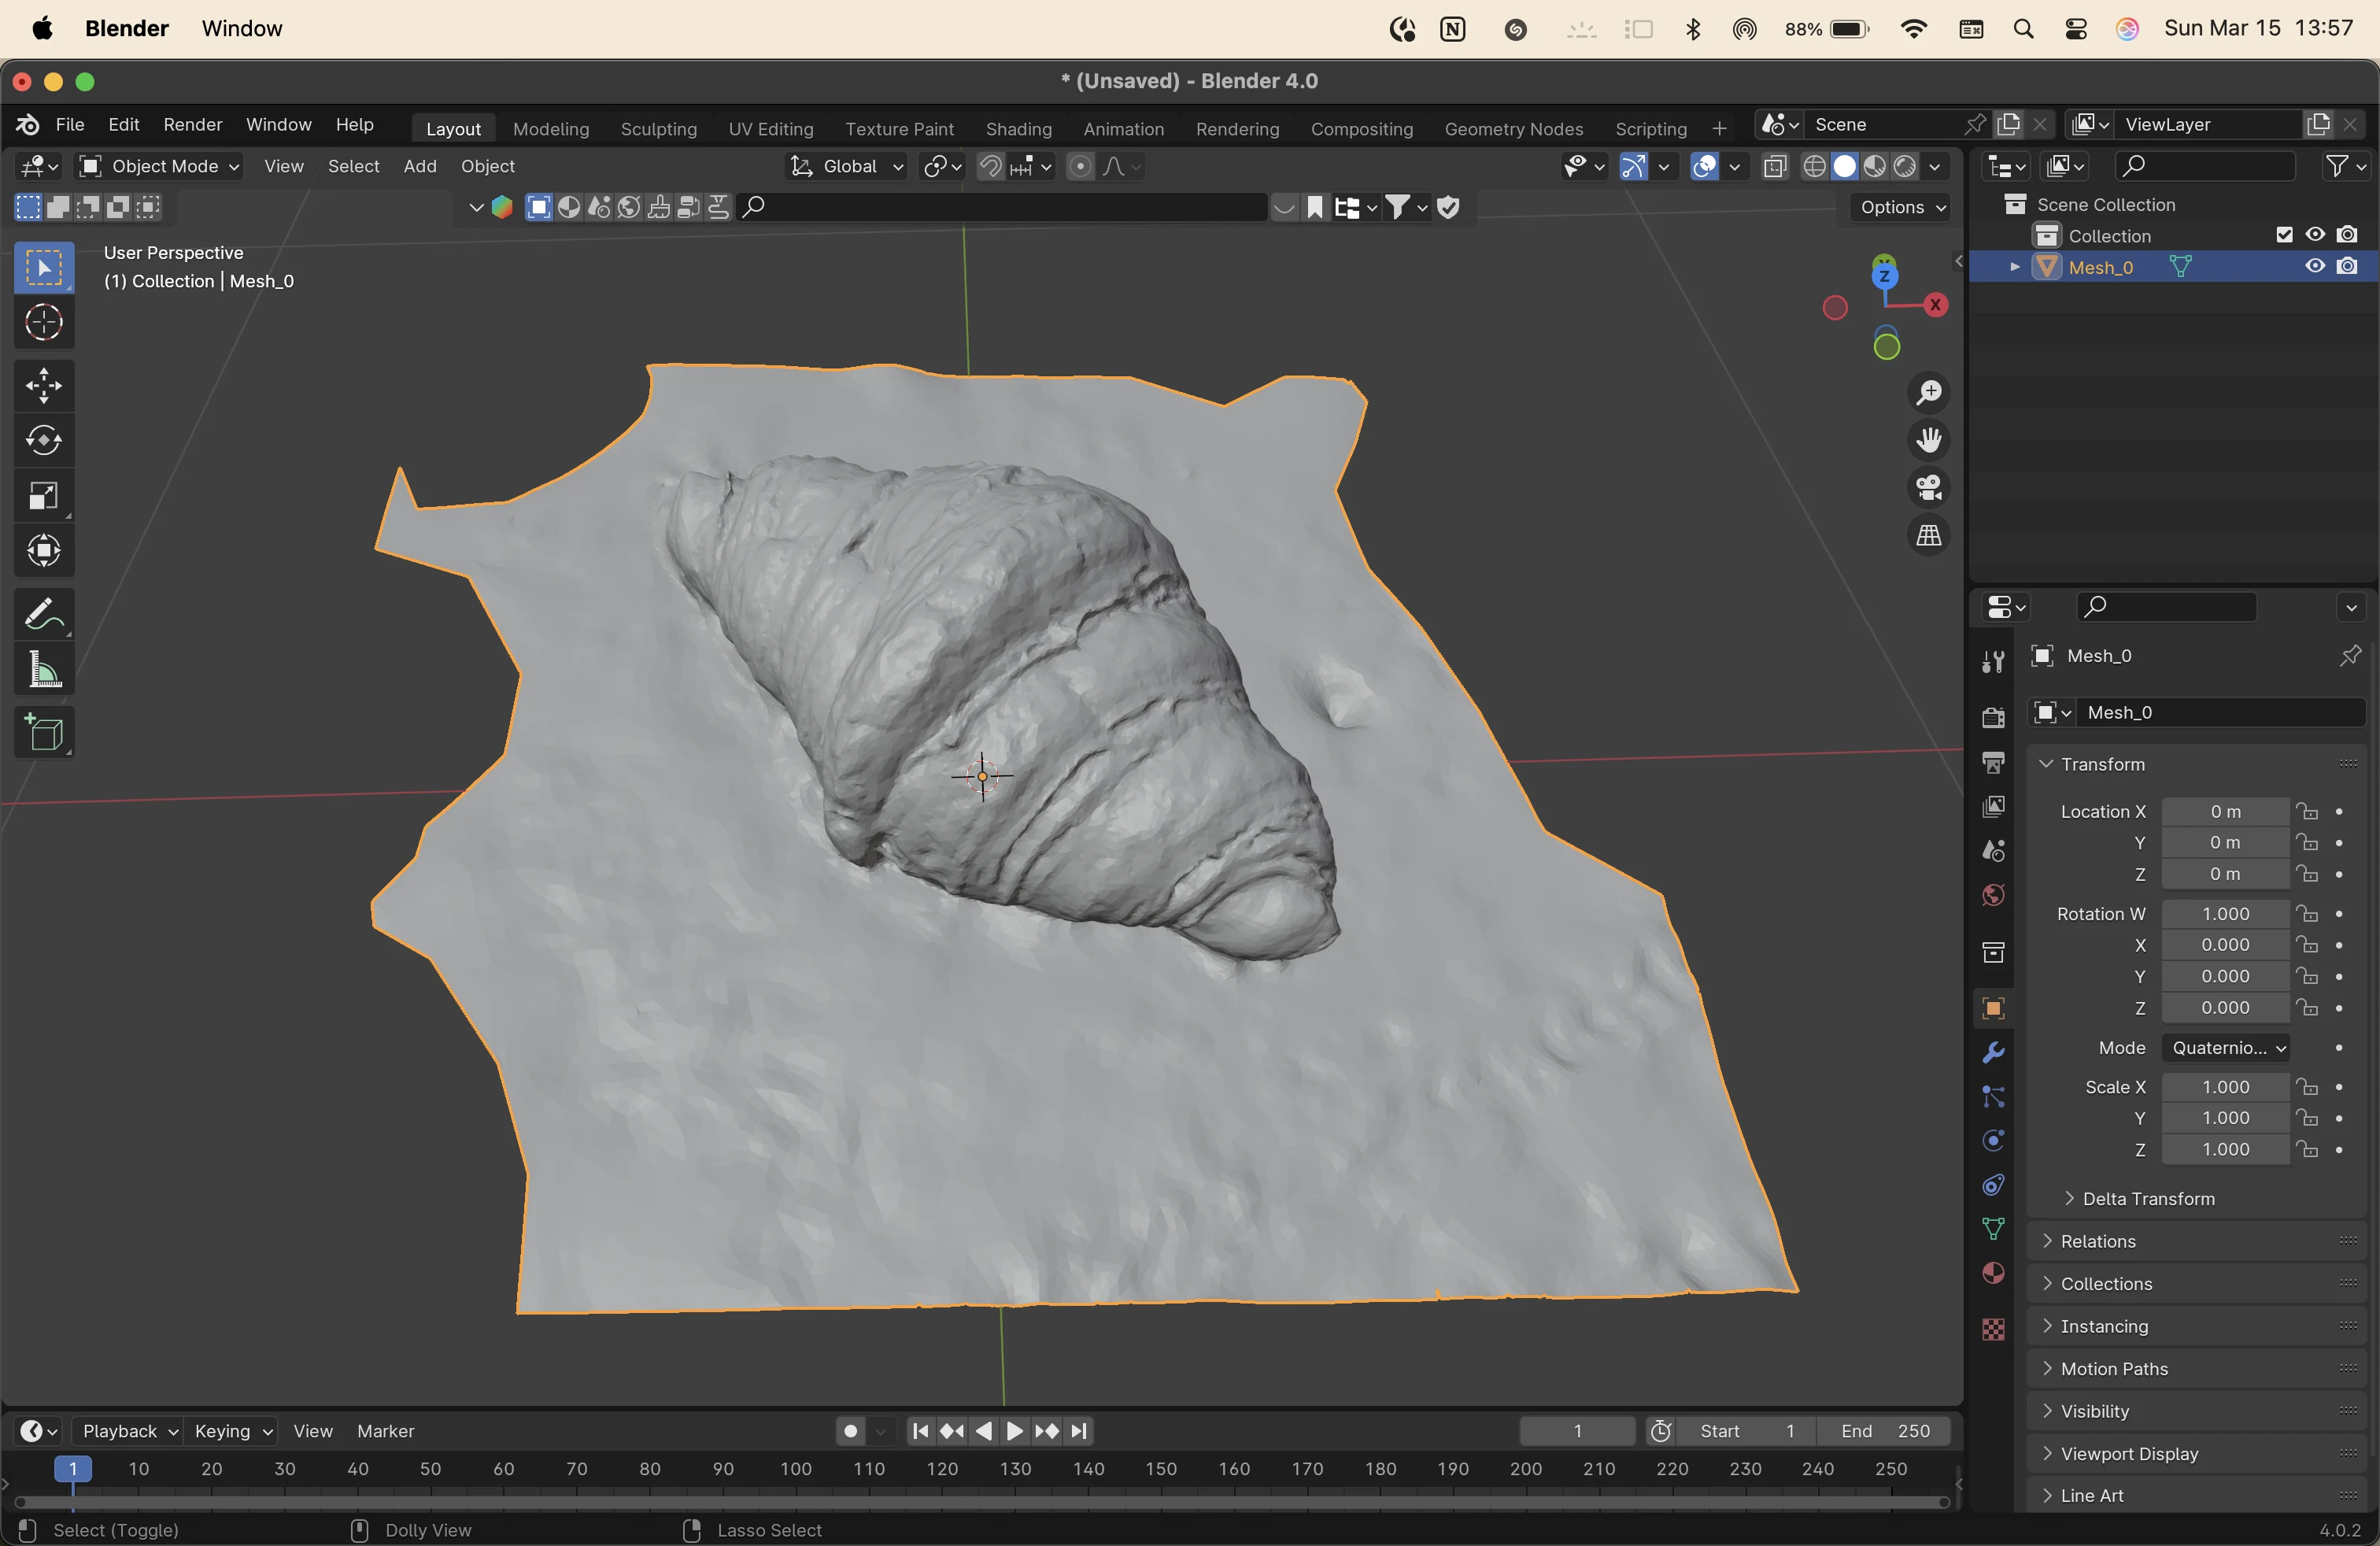Click the End frame field

[x=1885, y=1431]
